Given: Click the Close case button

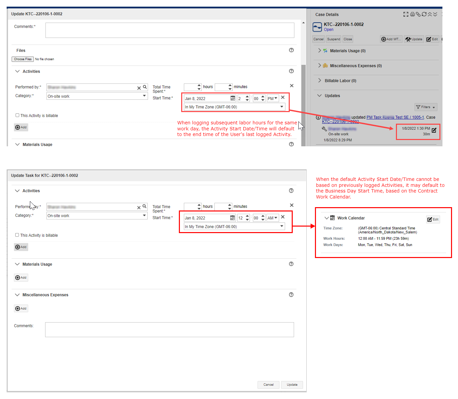Looking at the screenshot, I should (348, 39).
